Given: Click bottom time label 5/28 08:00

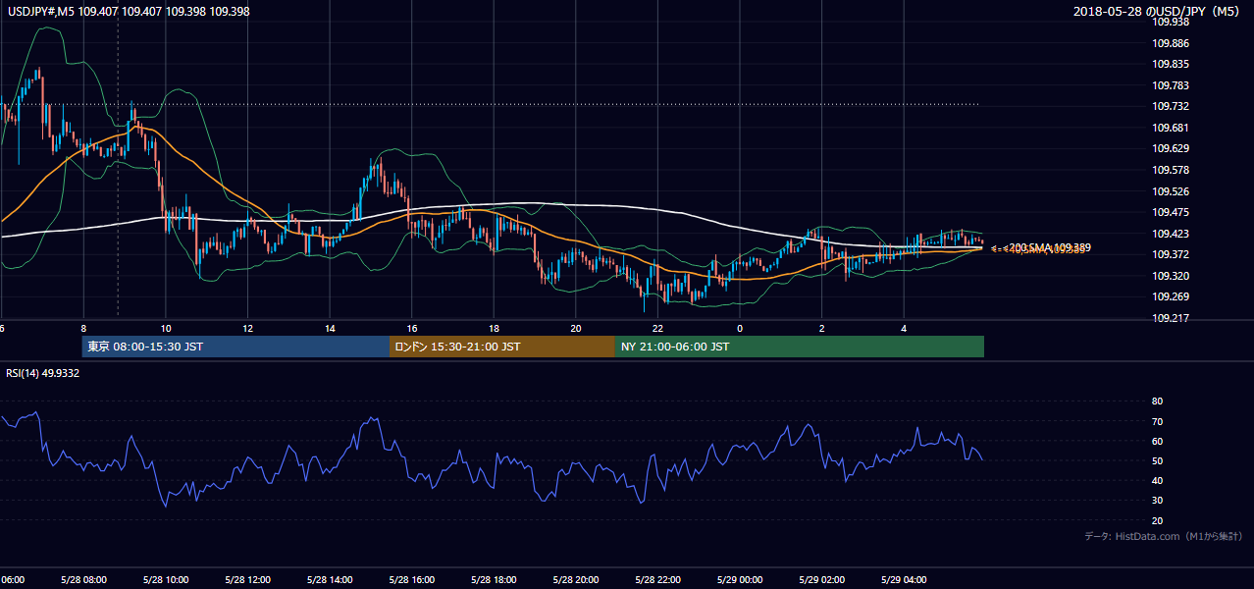Looking at the screenshot, I should click(83, 579).
